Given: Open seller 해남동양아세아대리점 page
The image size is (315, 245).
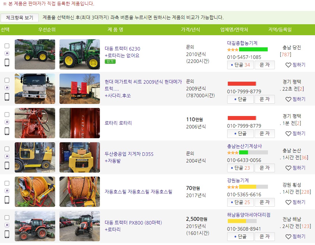Looking at the screenshot, I should (x=249, y=215).
